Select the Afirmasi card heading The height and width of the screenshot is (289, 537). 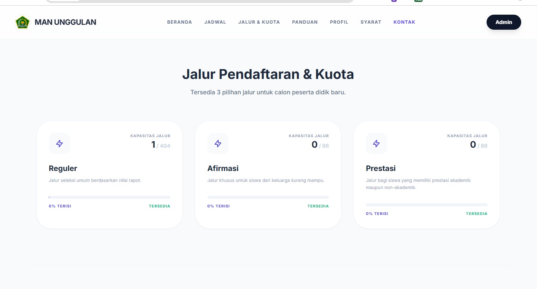223,168
